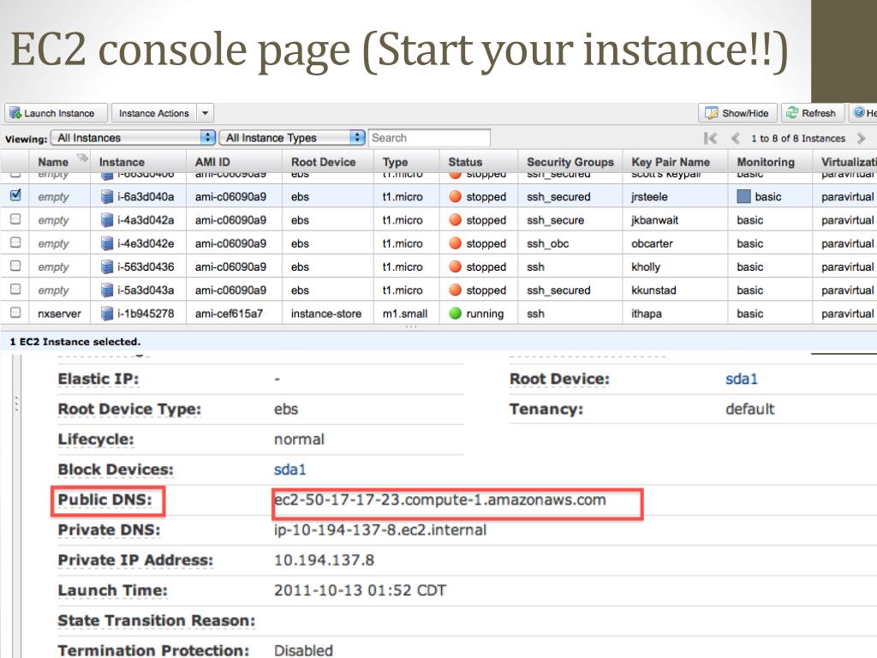
Task: Sort by the Type column header
Action: (396, 162)
